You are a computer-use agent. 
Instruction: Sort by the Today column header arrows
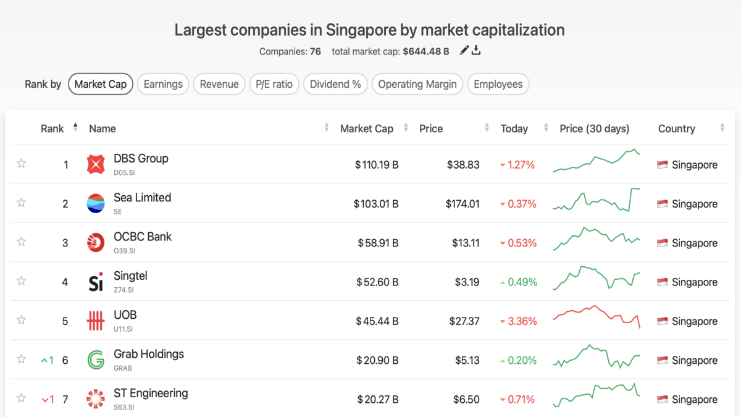(546, 128)
